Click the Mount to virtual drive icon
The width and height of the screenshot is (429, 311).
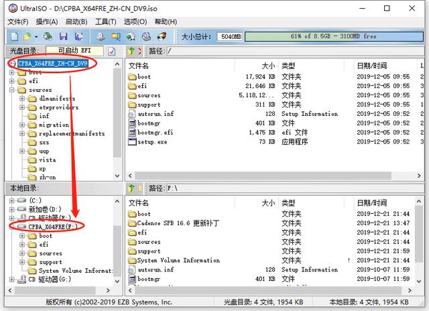146,36
